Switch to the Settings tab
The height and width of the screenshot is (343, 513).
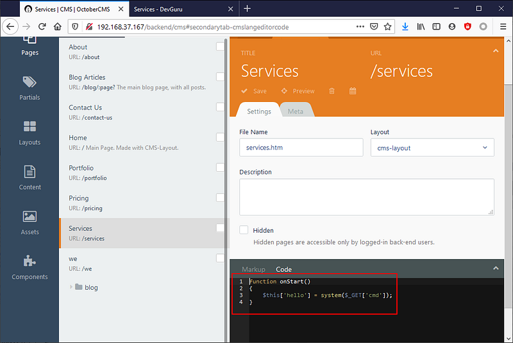[x=259, y=111]
